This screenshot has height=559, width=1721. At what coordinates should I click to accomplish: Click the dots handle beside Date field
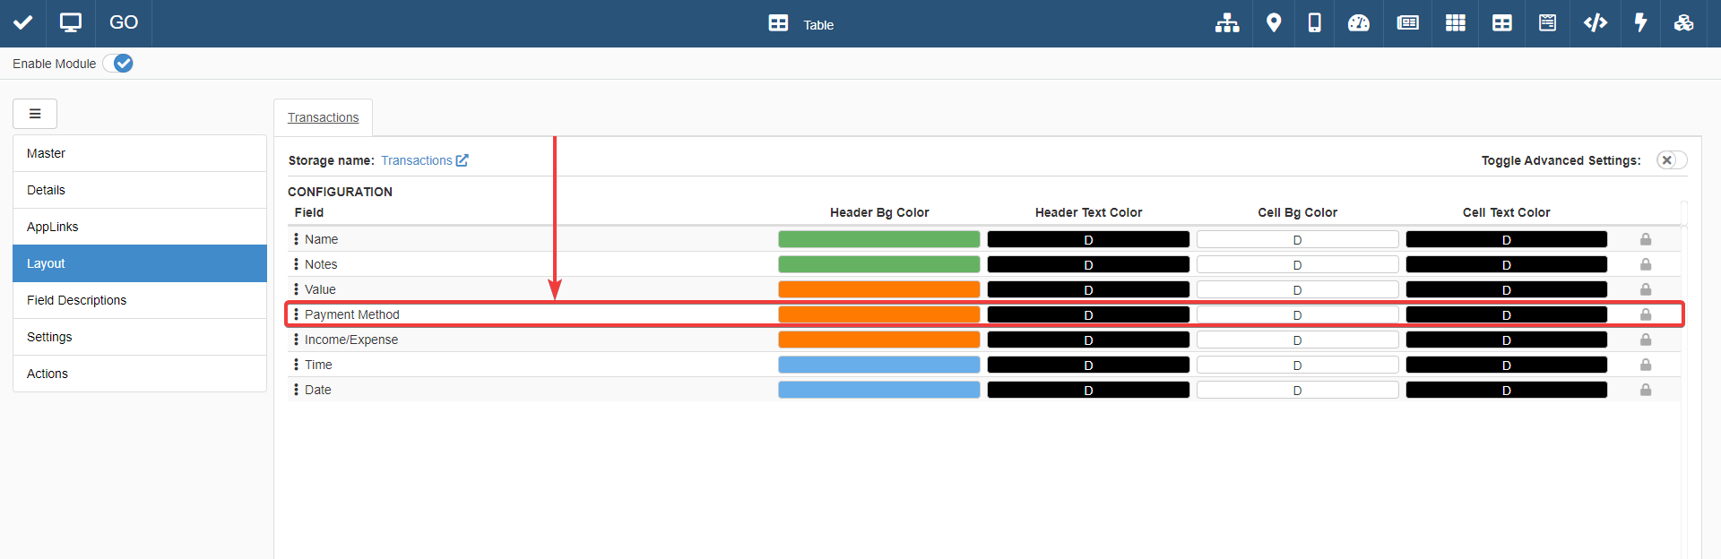(296, 390)
